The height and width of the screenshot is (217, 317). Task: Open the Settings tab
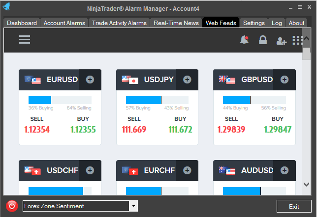pos(254,23)
